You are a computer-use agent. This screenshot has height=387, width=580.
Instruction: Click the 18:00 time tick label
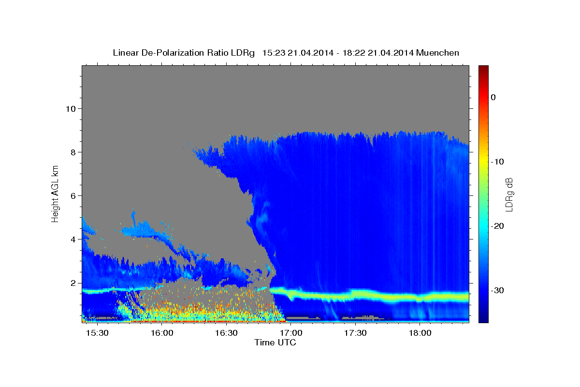pyautogui.click(x=420, y=333)
